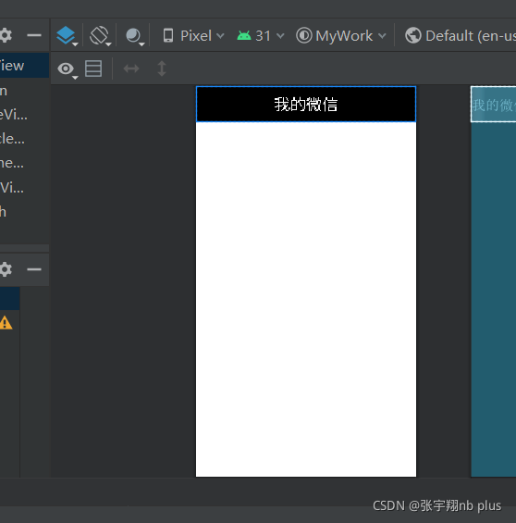This screenshot has width=516, height=523.
Task: Toggle the view options eye icon
Action: click(67, 69)
